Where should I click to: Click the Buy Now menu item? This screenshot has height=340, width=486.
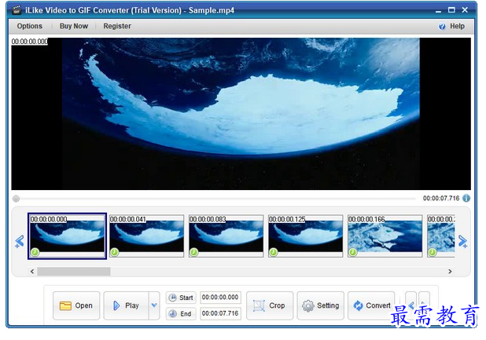coord(74,26)
